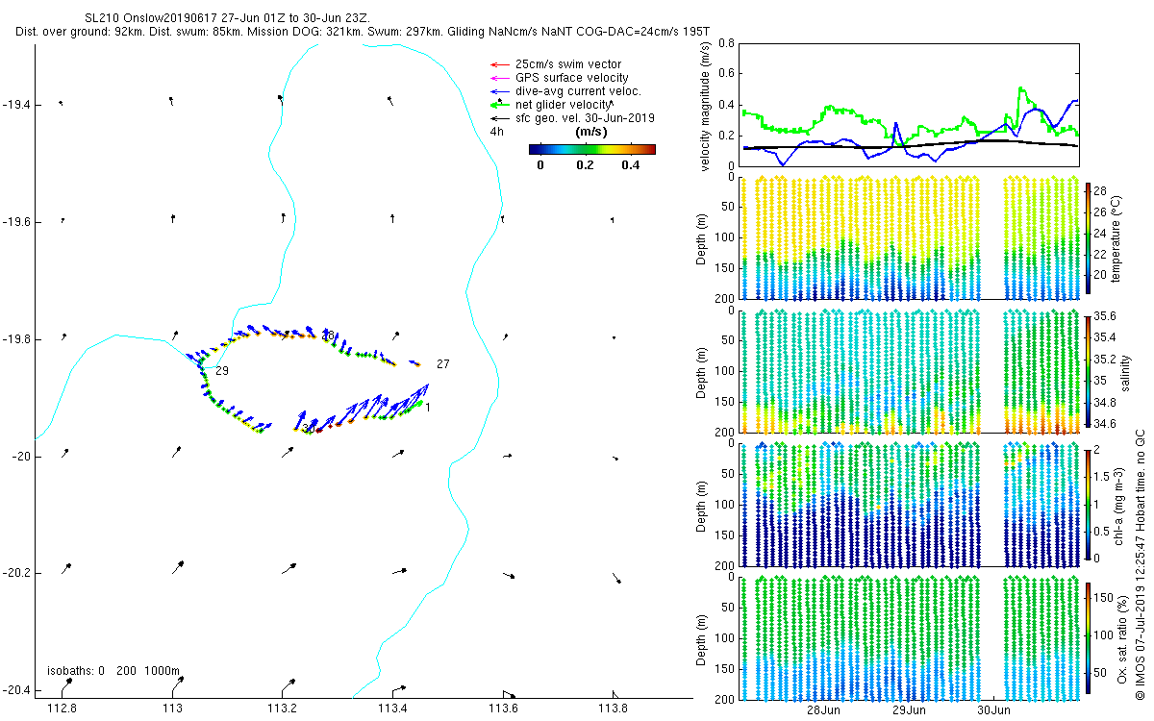Image resolution: width=1154 pixels, height=721 pixels.
Task: Click the 29Jun tick label on time axis
Action: pyautogui.click(x=910, y=710)
